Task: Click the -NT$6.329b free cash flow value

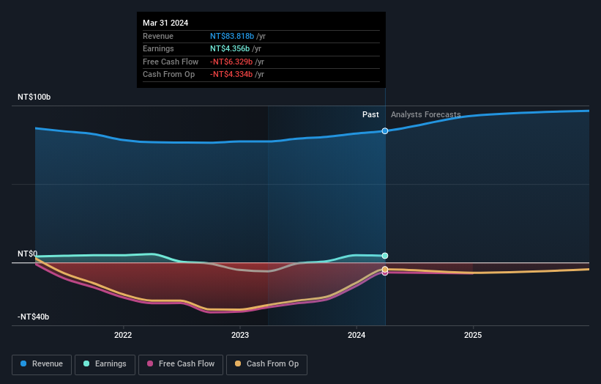Action: click(x=231, y=62)
